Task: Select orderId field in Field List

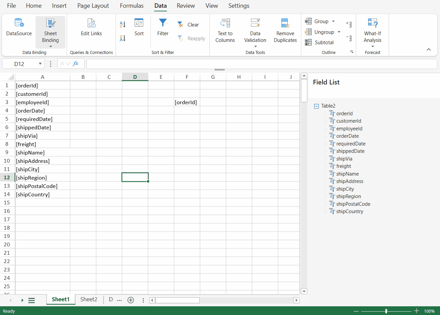Action: (344, 114)
